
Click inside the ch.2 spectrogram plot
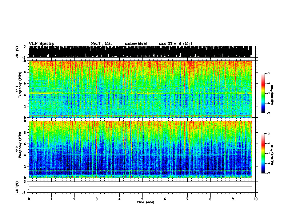pos(140,149)
